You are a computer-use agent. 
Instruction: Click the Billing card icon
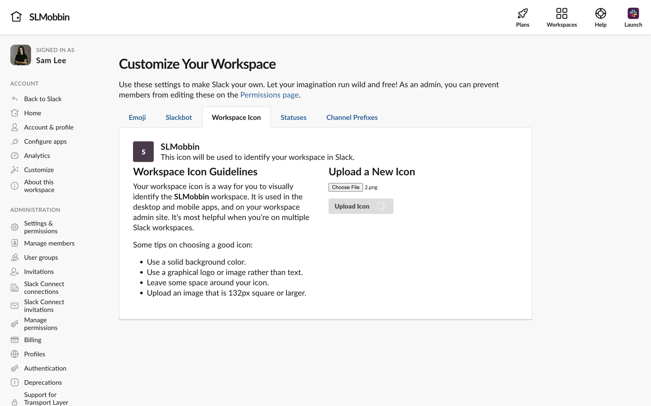point(15,340)
